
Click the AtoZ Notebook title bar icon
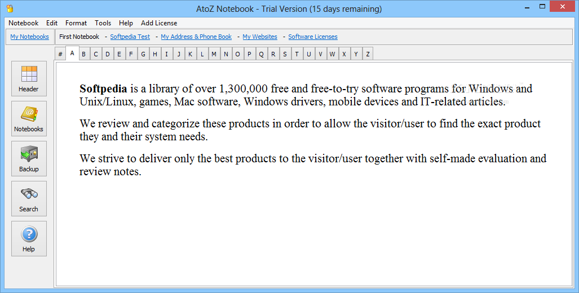click(10, 8)
